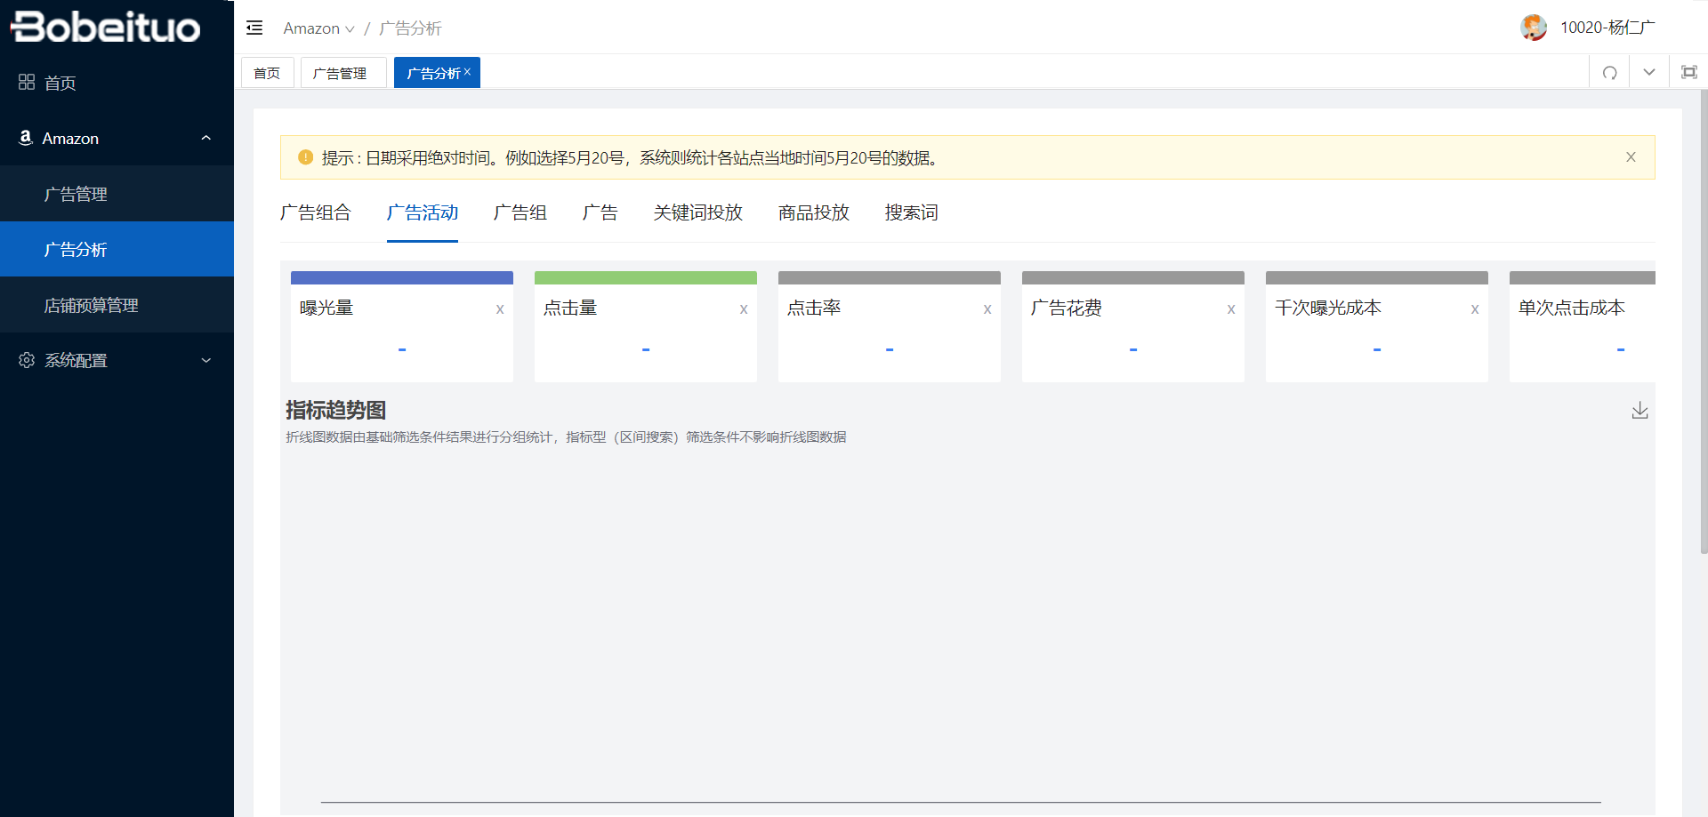Remove the 千次曝光成本 metric card

click(x=1475, y=309)
